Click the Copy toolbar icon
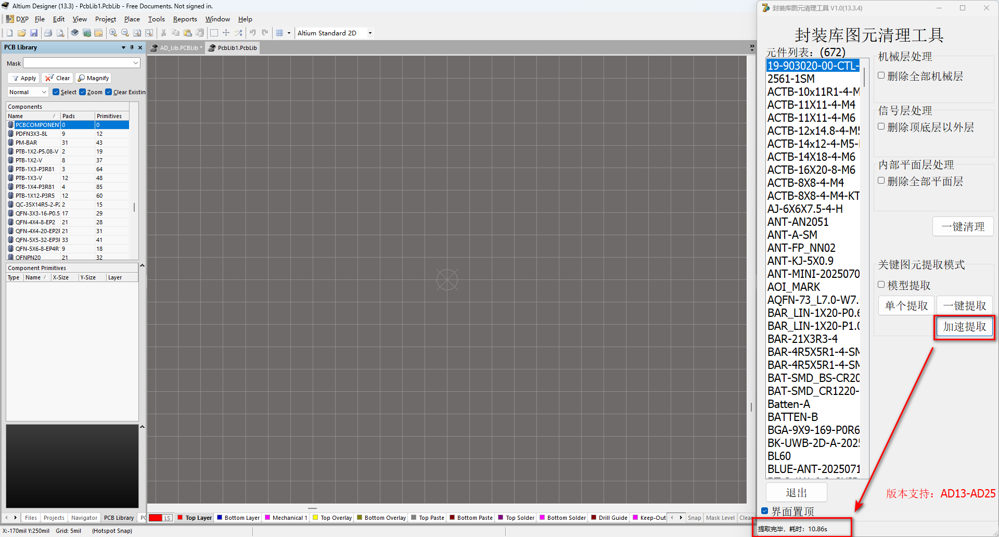The image size is (999, 537). (x=176, y=33)
